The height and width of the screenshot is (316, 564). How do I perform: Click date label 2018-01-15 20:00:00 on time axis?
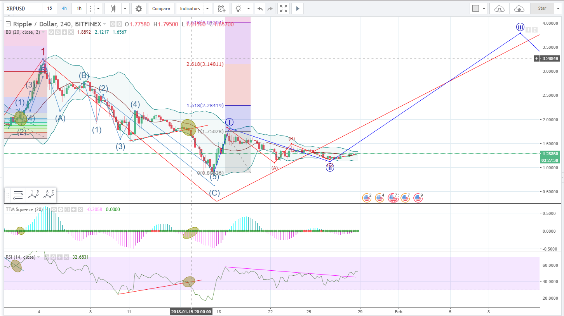(x=191, y=311)
